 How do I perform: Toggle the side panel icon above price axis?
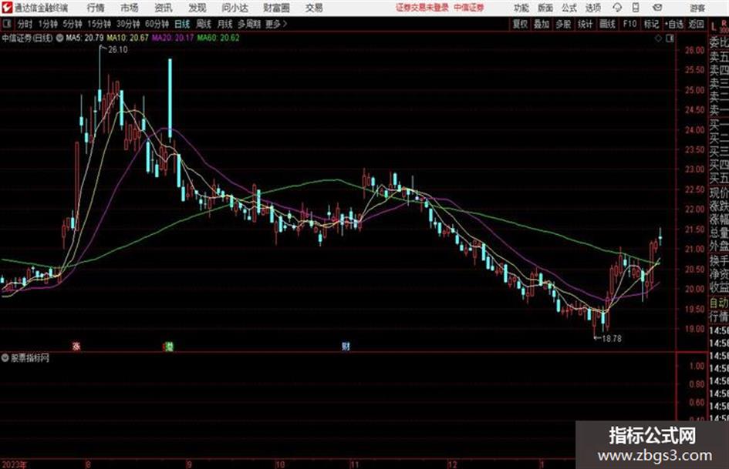(x=670, y=39)
